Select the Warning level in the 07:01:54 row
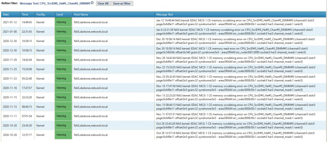This screenshot has width=327, height=142. point(63,116)
